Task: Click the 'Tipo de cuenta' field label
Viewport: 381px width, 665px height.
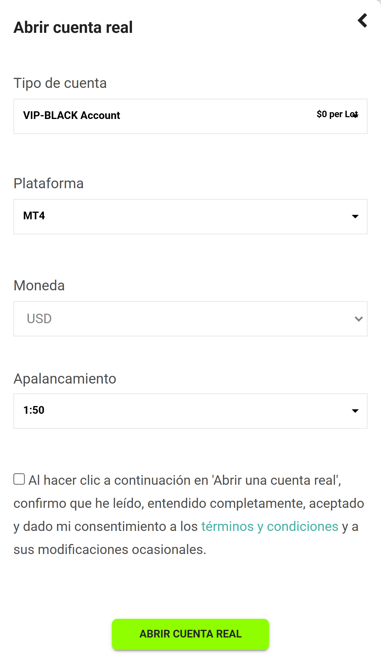Action: click(x=60, y=83)
